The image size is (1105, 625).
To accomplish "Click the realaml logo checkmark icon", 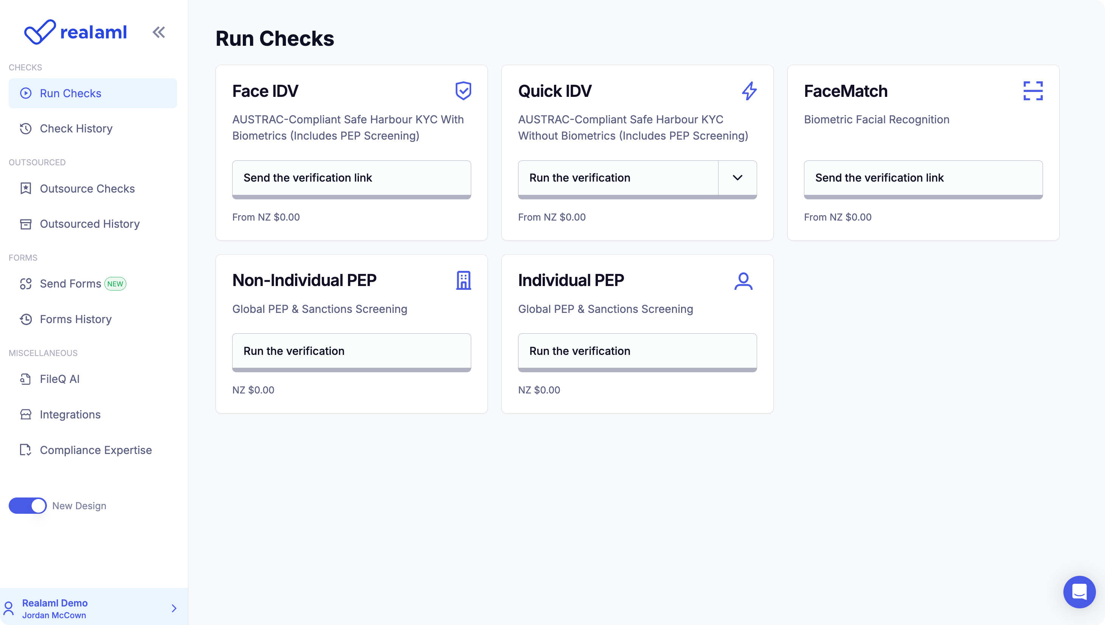I will [39, 32].
